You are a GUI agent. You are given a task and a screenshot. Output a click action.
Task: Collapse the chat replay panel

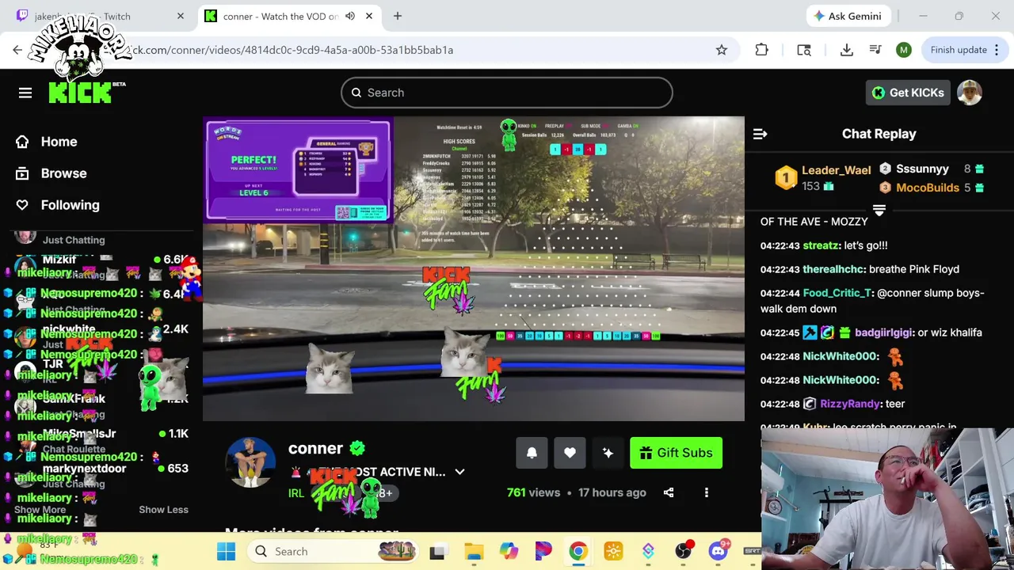tap(760, 134)
